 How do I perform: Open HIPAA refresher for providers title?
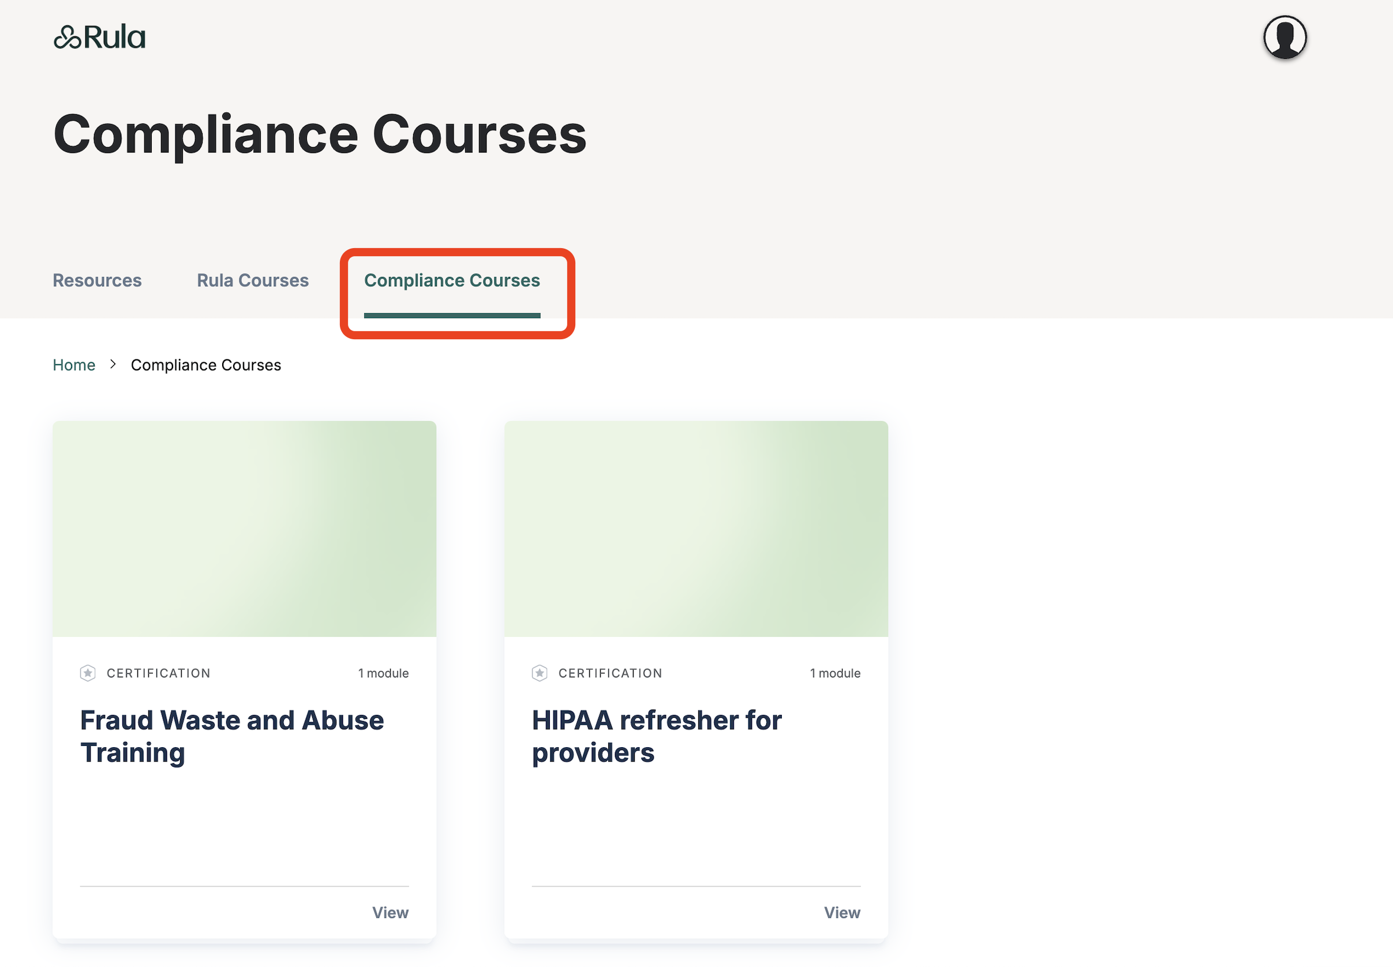tap(656, 736)
